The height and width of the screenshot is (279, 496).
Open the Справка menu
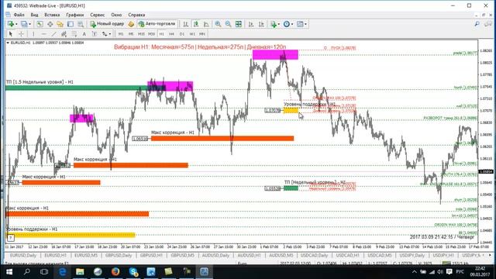click(x=136, y=15)
